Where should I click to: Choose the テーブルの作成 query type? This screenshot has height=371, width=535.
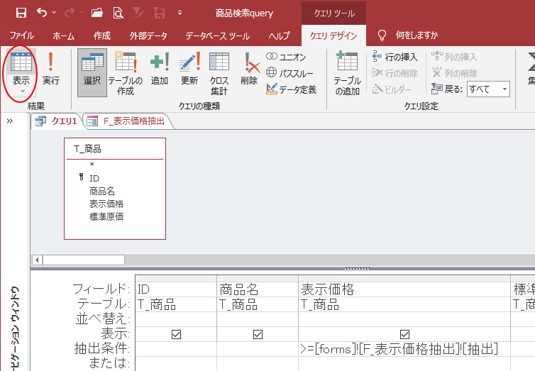(x=126, y=73)
